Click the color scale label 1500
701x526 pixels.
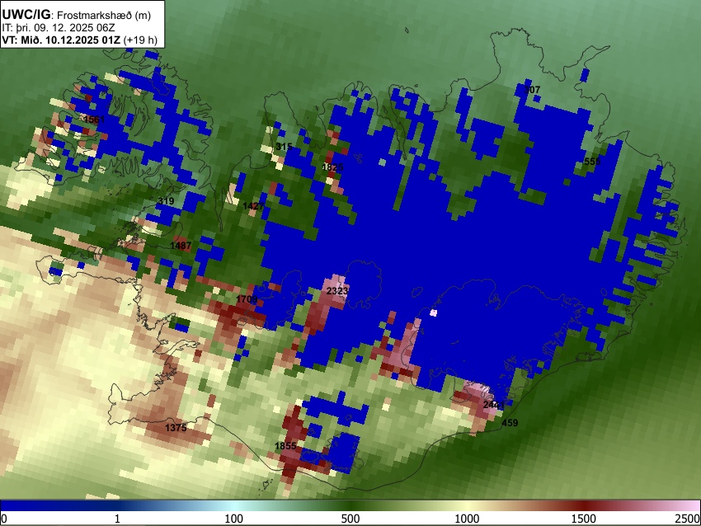click(x=583, y=519)
